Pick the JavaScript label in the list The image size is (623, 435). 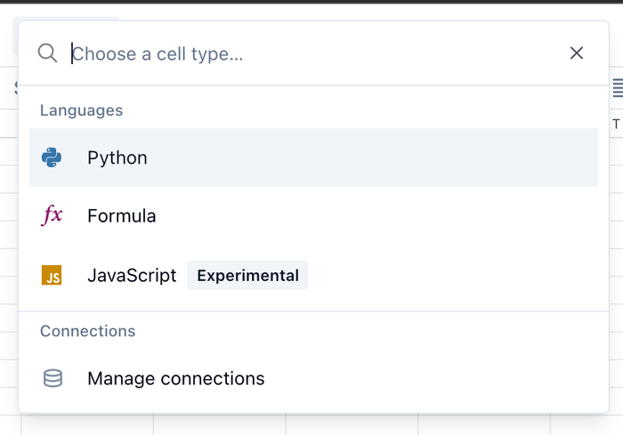point(132,276)
